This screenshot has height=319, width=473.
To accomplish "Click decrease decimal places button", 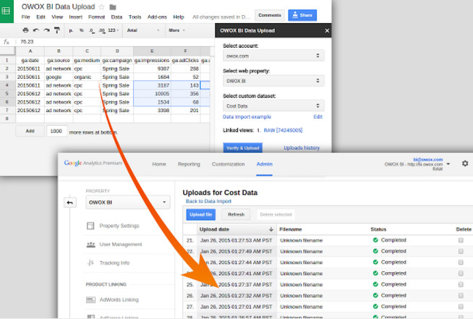I will coord(92,30).
